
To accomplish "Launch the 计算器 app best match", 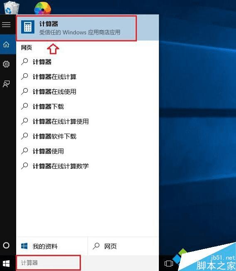I will (88, 28).
